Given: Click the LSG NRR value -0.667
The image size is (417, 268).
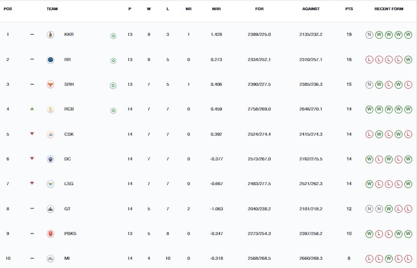Looking at the screenshot, I should click(x=216, y=184).
